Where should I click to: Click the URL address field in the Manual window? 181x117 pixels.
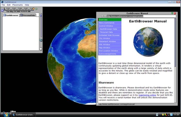pos(141,16)
